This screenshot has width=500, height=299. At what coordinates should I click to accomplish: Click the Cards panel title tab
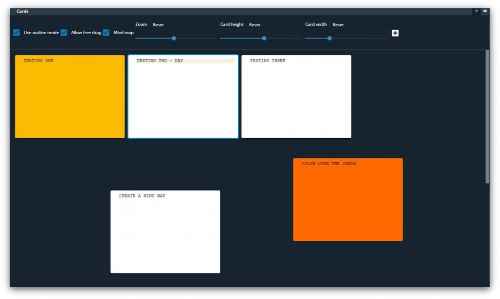pos(22,11)
